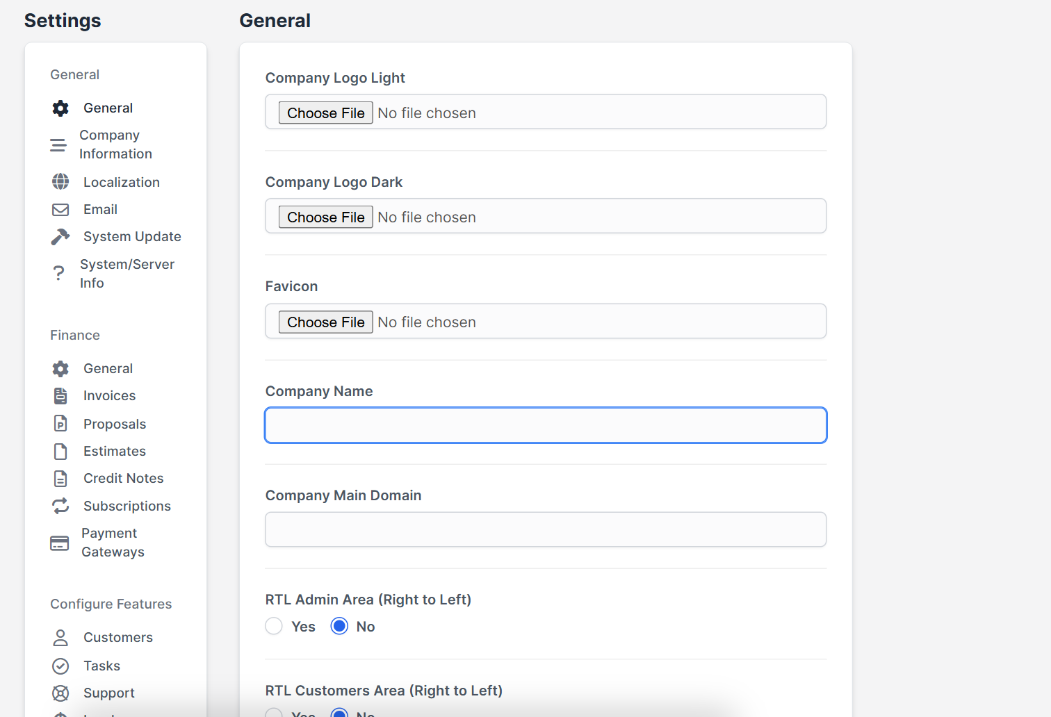Go to Localization settings
This screenshot has height=717, width=1051.
[122, 182]
